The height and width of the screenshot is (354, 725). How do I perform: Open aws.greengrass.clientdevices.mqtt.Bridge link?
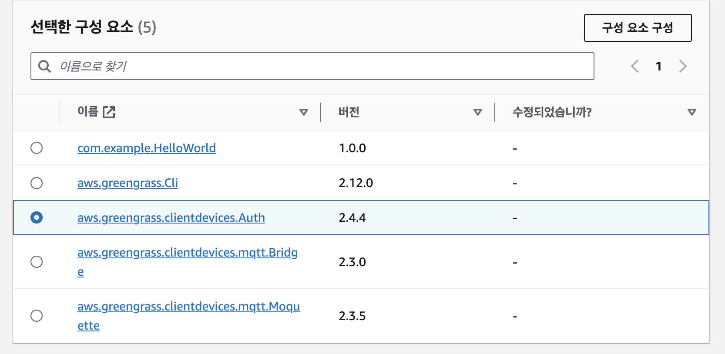pyautogui.click(x=188, y=262)
